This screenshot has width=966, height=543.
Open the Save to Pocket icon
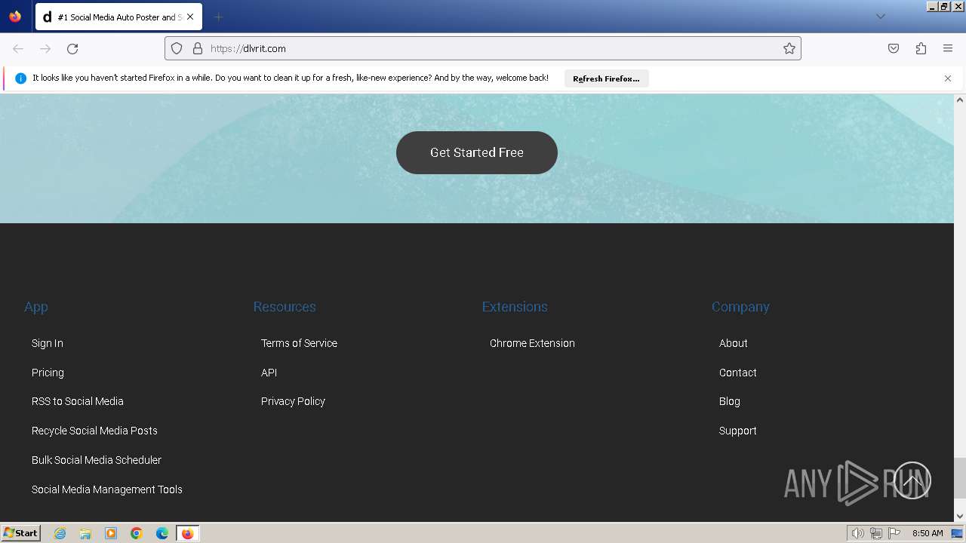pyautogui.click(x=894, y=48)
